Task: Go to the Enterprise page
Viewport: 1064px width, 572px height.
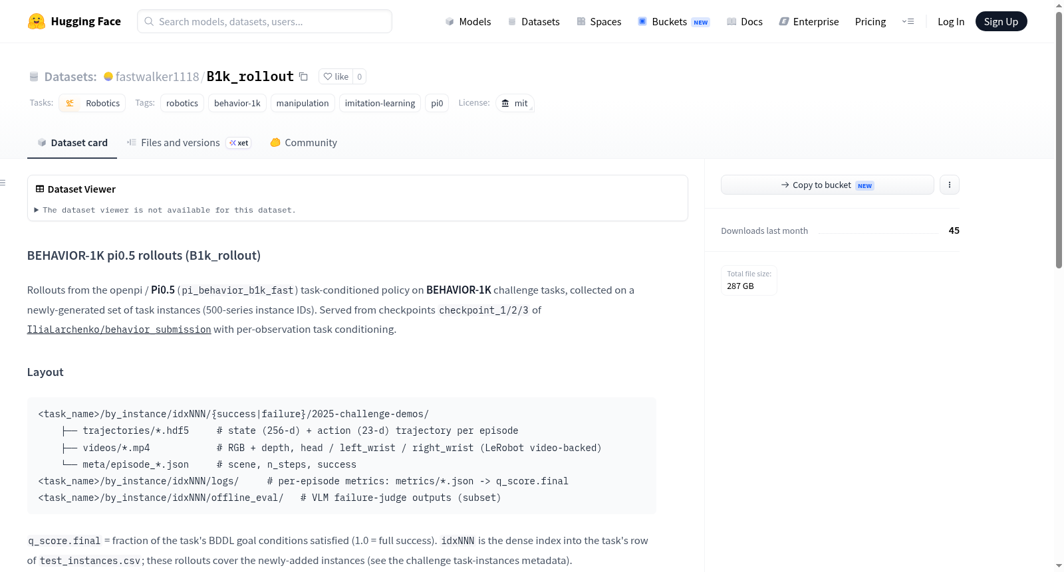Action: coord(809,21)
